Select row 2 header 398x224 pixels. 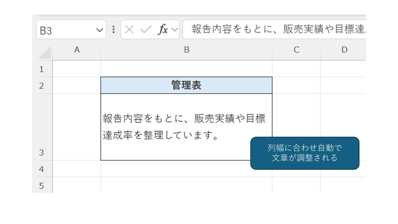(x=42, y=86)
